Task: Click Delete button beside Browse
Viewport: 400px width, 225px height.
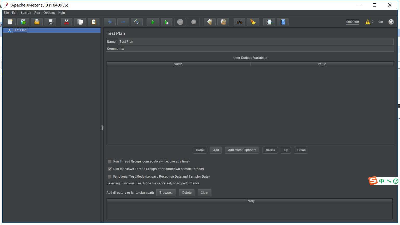Action: 187,193
